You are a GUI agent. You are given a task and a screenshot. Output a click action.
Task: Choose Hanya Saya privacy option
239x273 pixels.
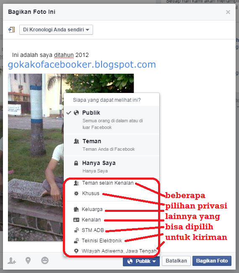112,167
